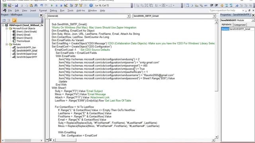Open the SendWith_SMTP_Gmail procedure dropdown
Image resolution: width=255 pixels, height=143 pixels.
pos(214,16)
